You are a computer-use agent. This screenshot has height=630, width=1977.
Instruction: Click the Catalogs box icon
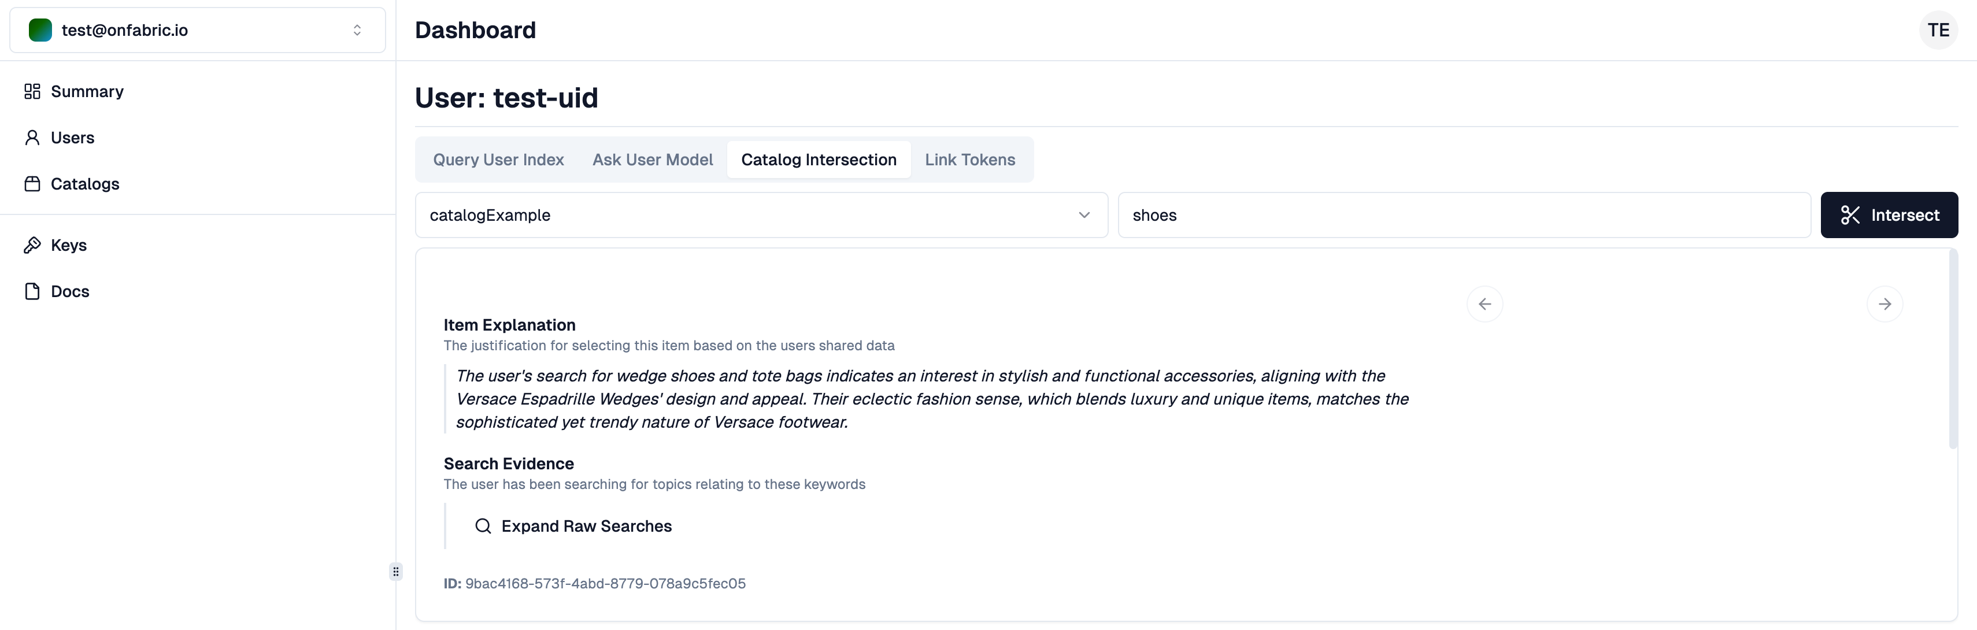click(32, 183)
